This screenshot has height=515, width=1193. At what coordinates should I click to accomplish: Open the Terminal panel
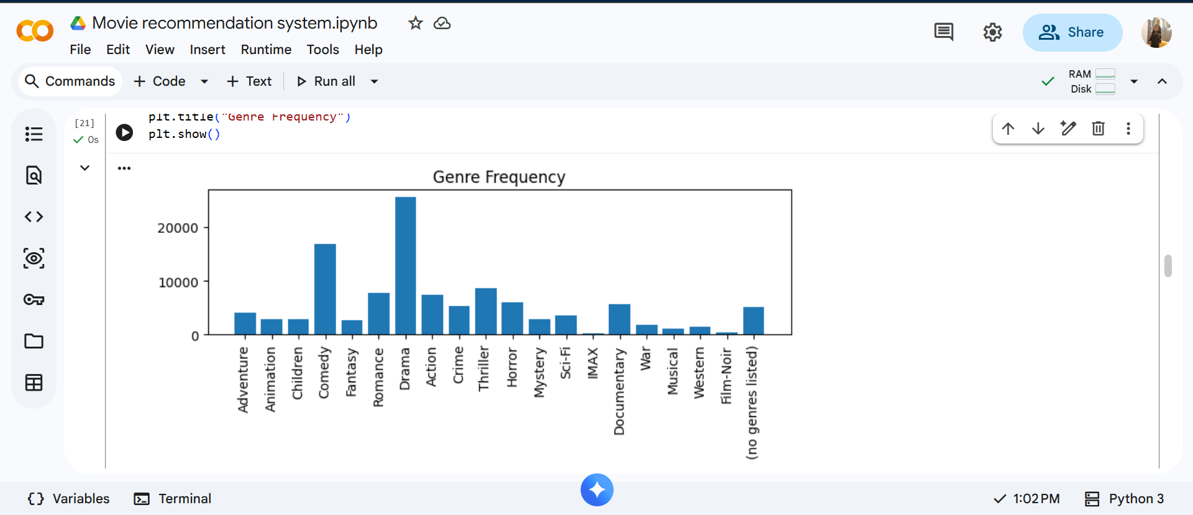(x=173, y=499)
